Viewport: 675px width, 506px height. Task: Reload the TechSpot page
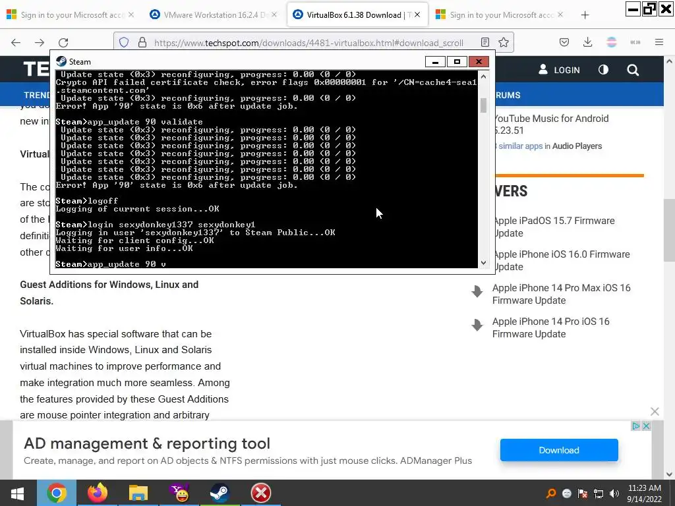(x=63, y=42)
